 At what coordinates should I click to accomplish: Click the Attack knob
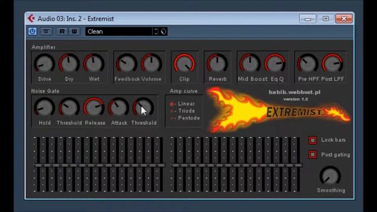tap(118, 107)
